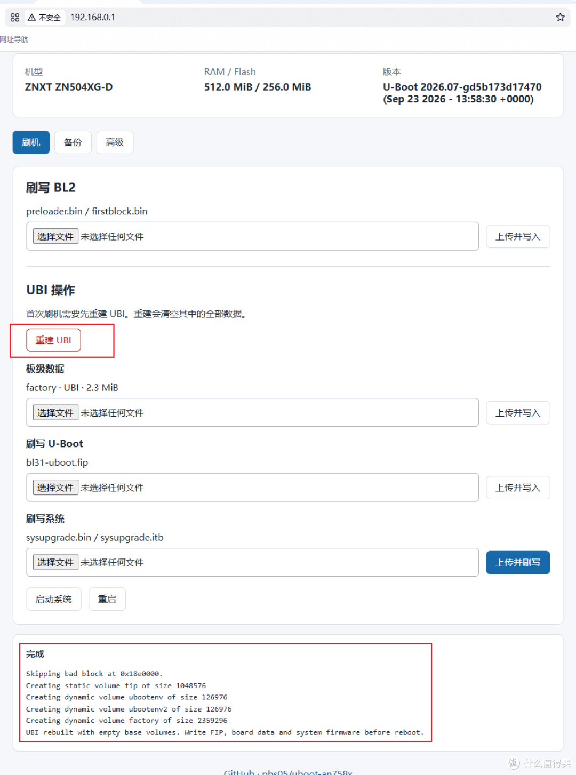
Task: Click log line Creating static volume fip
Action: [x=116, y=685]
